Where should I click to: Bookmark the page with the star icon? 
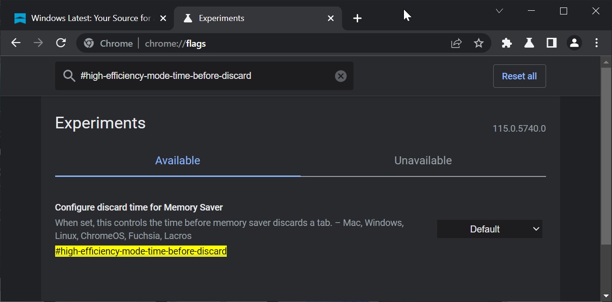coord(479,43)
